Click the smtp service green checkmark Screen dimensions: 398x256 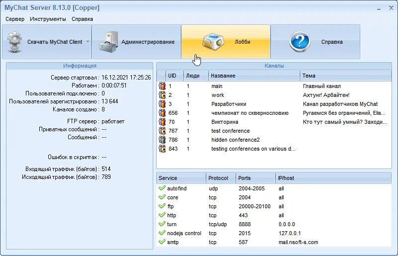[x=162, y=242]
